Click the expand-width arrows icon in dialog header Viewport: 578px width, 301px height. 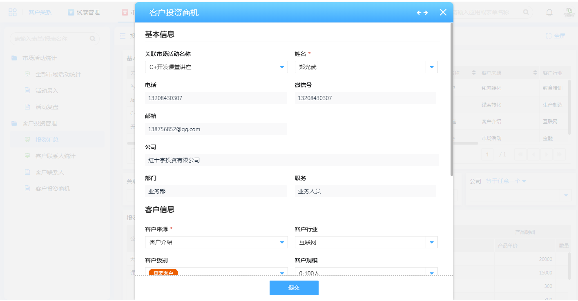coord(422,13)
